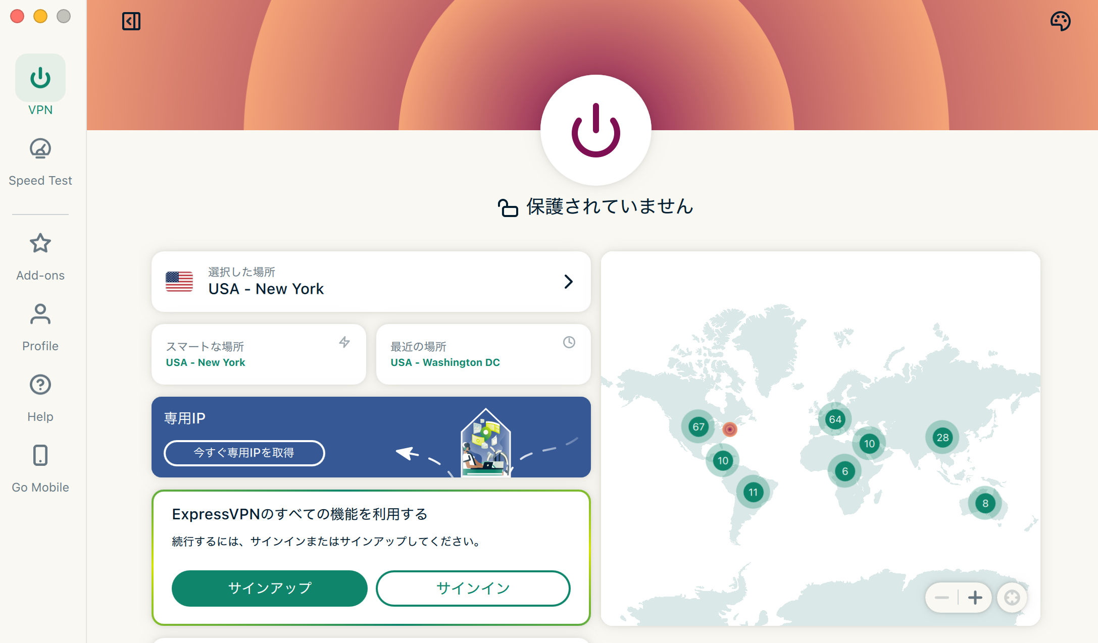Choose recent location USA - Washington DC
1098x643 pixels.
[x=483, y=354]
